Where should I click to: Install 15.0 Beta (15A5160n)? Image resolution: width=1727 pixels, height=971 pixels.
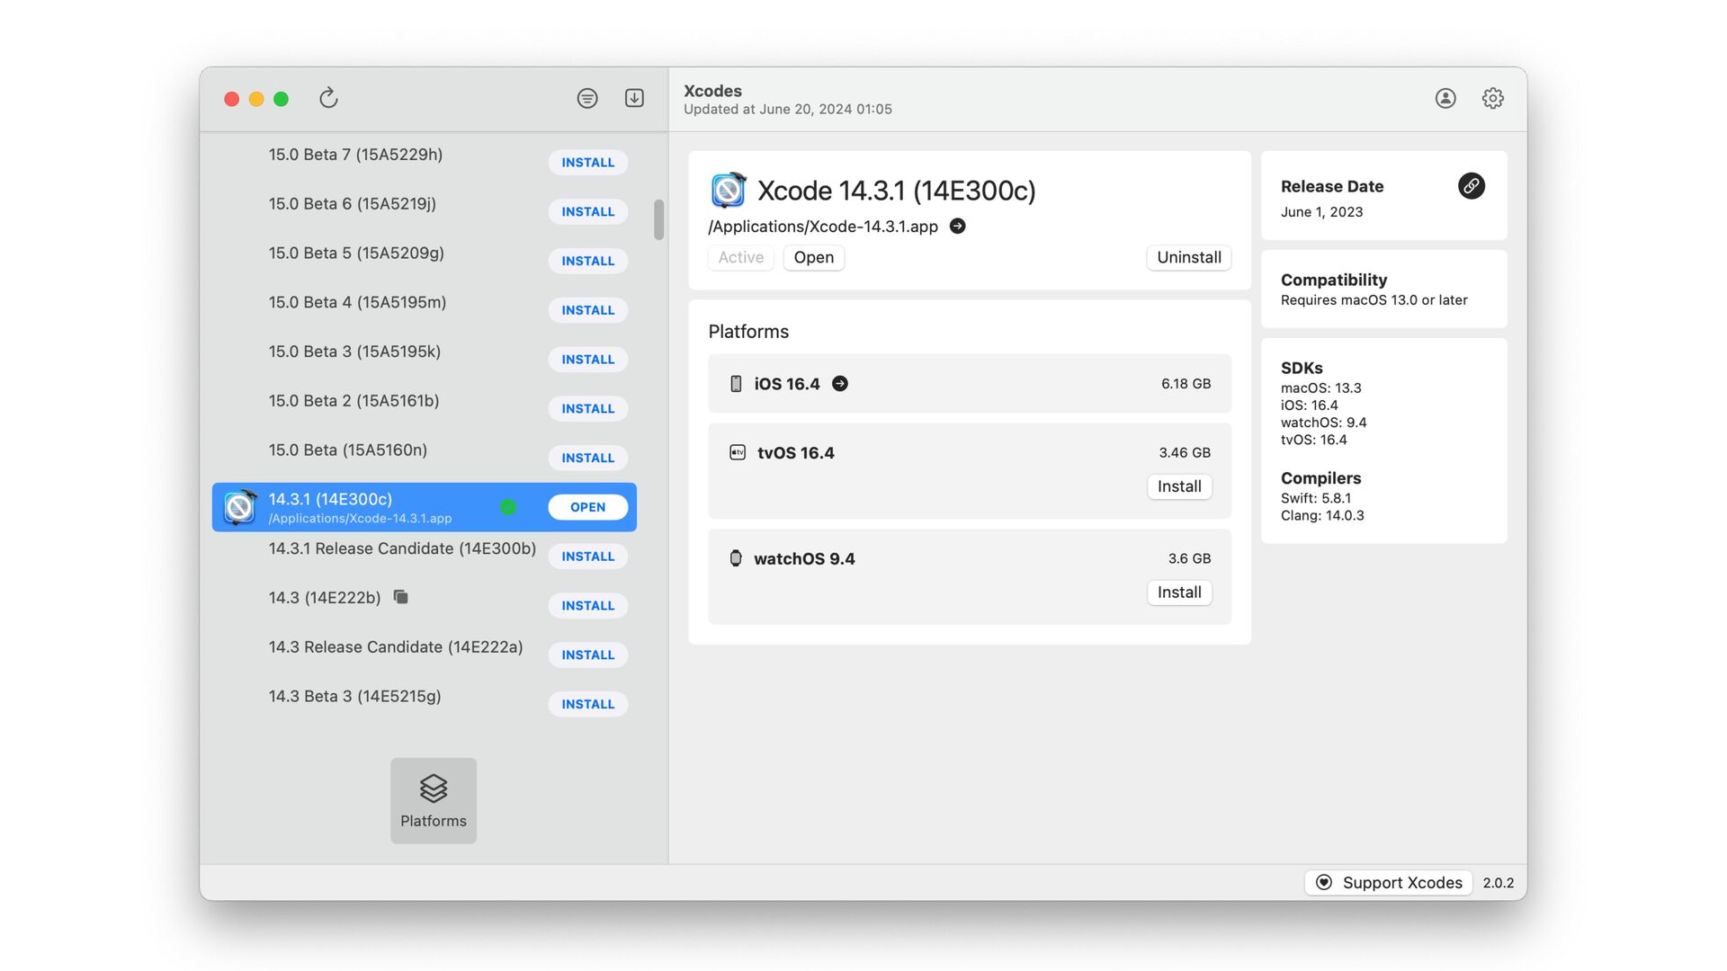coord(588,459)
